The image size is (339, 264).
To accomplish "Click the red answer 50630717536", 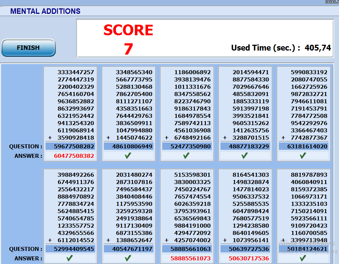I will [x=245, y=258].
